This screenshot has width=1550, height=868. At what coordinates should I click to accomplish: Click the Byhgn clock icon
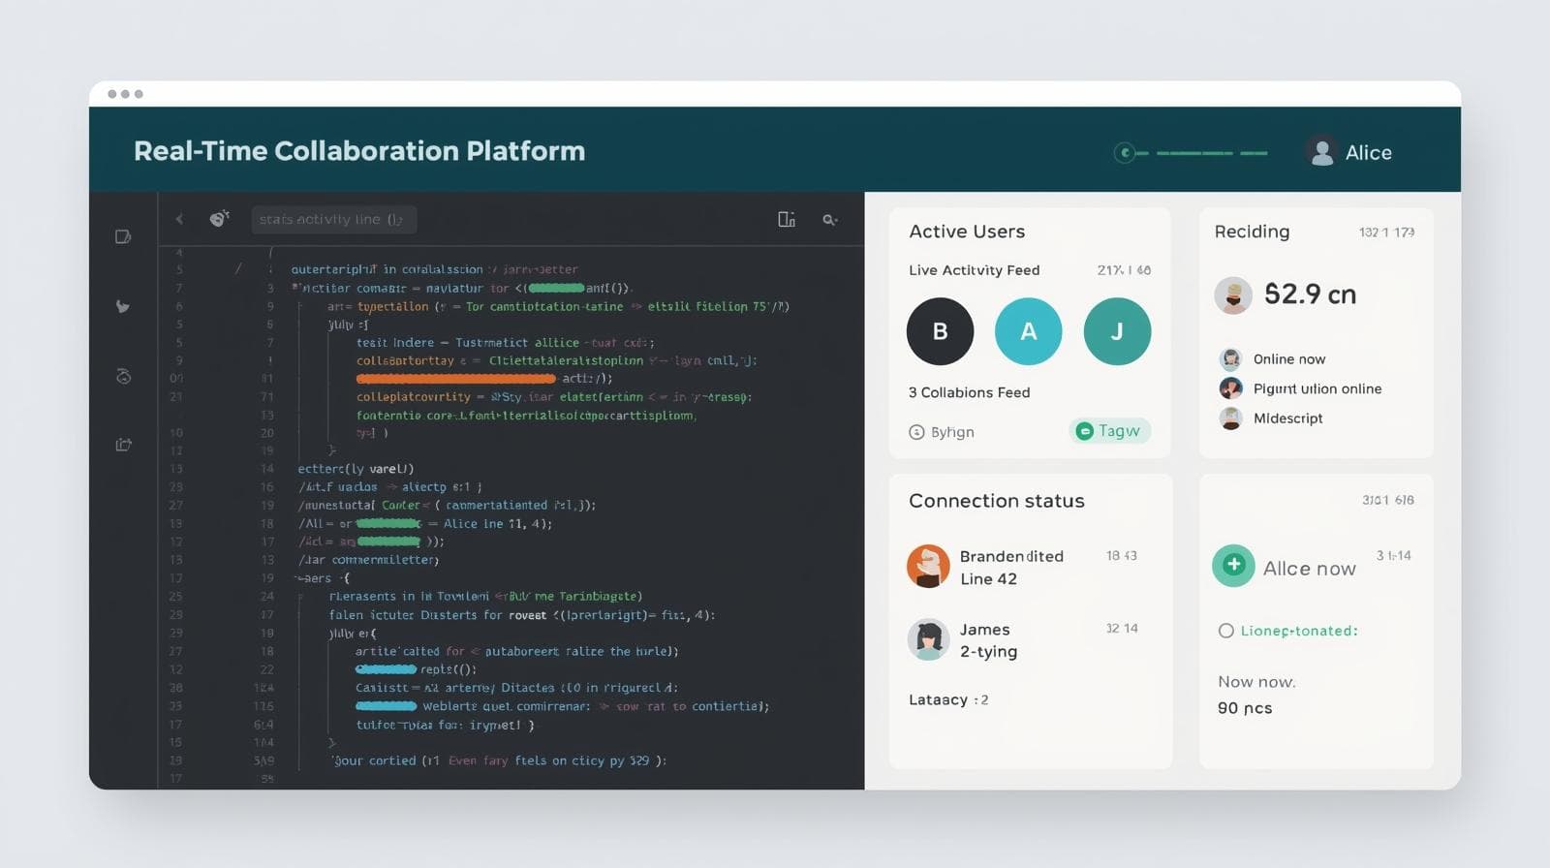(916, 432)
